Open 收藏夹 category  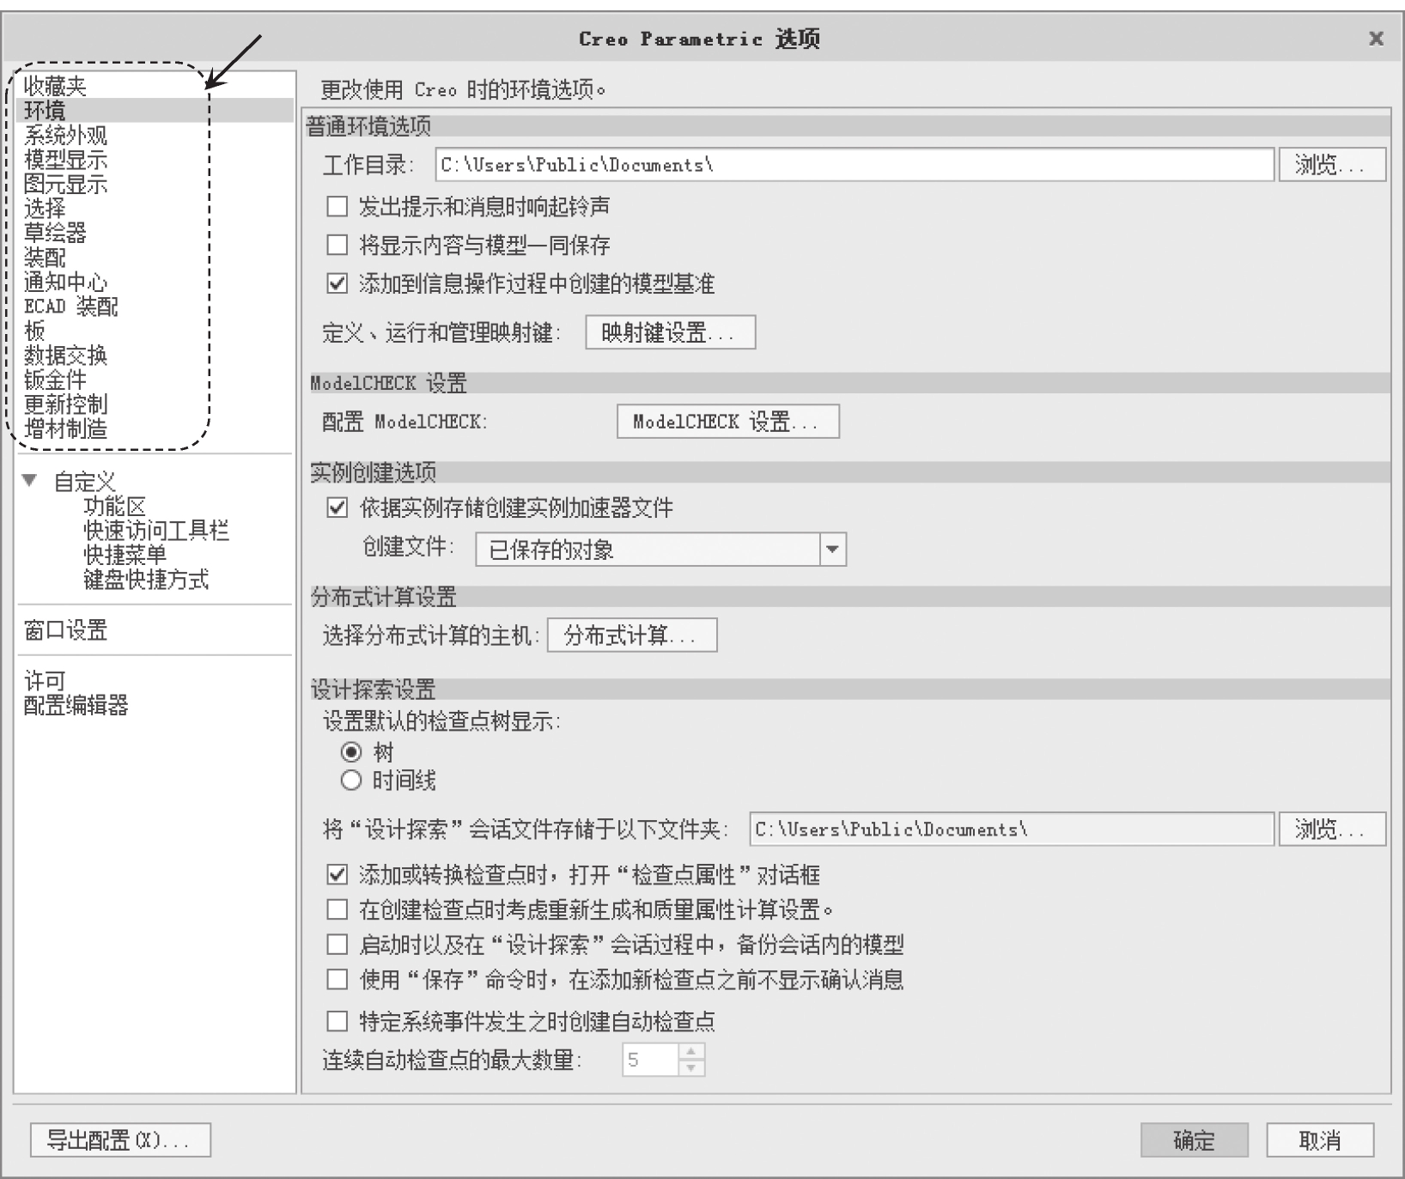click(x=55, y=86)
